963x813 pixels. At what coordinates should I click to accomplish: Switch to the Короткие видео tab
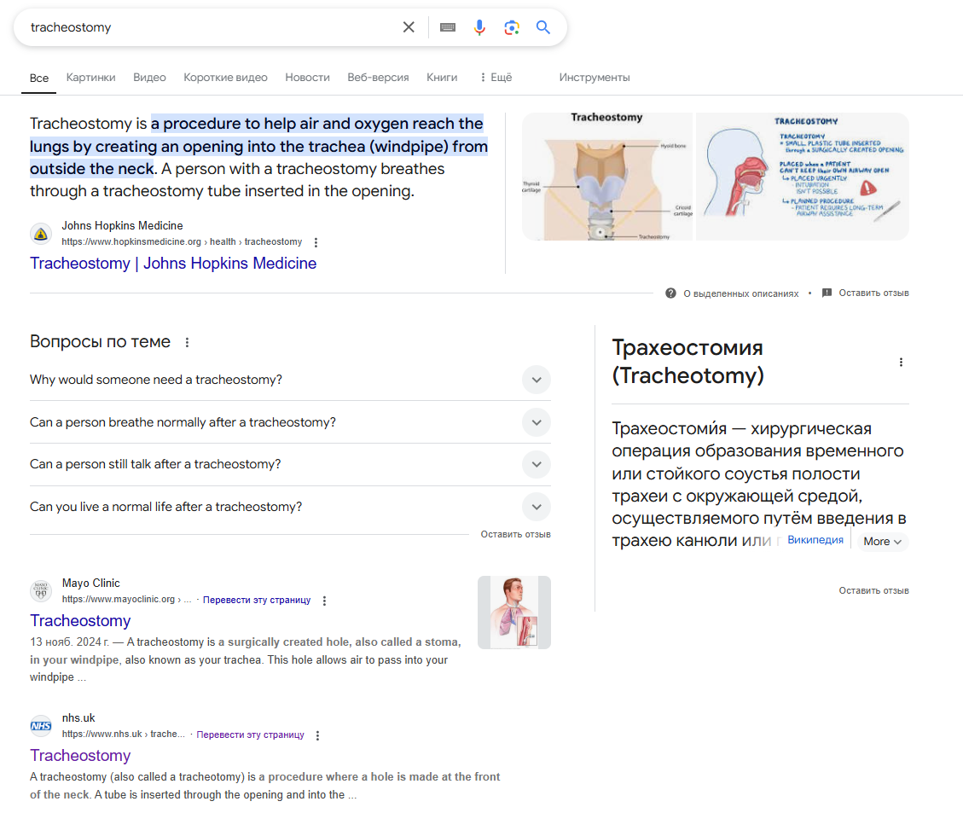coord(225,78)
